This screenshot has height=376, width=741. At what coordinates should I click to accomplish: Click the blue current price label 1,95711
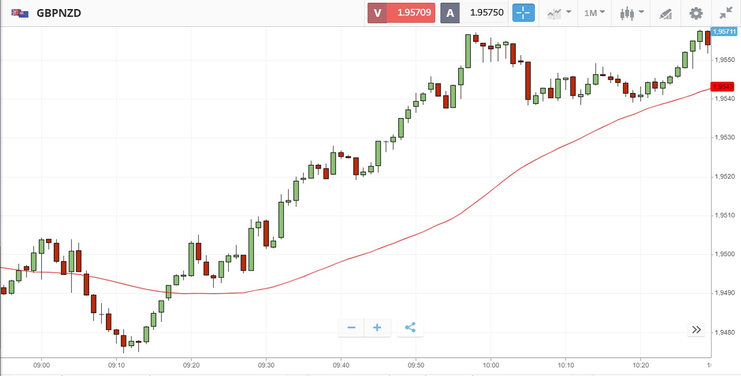[723, 32]
